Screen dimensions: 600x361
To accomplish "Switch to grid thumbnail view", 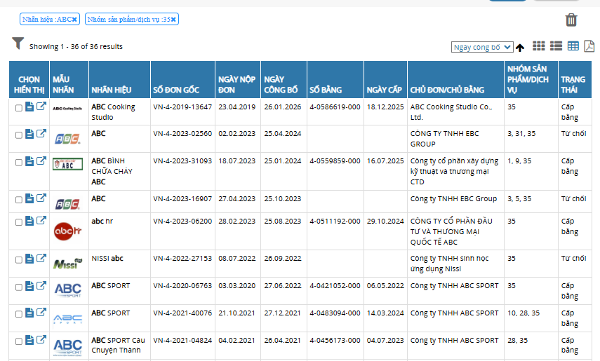I will point(539,46).
